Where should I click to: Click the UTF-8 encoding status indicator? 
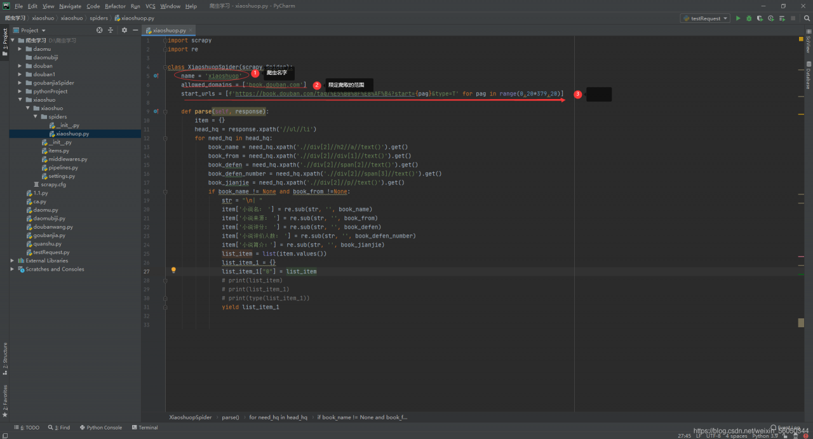pyautogui.click(x=713, y=436)
